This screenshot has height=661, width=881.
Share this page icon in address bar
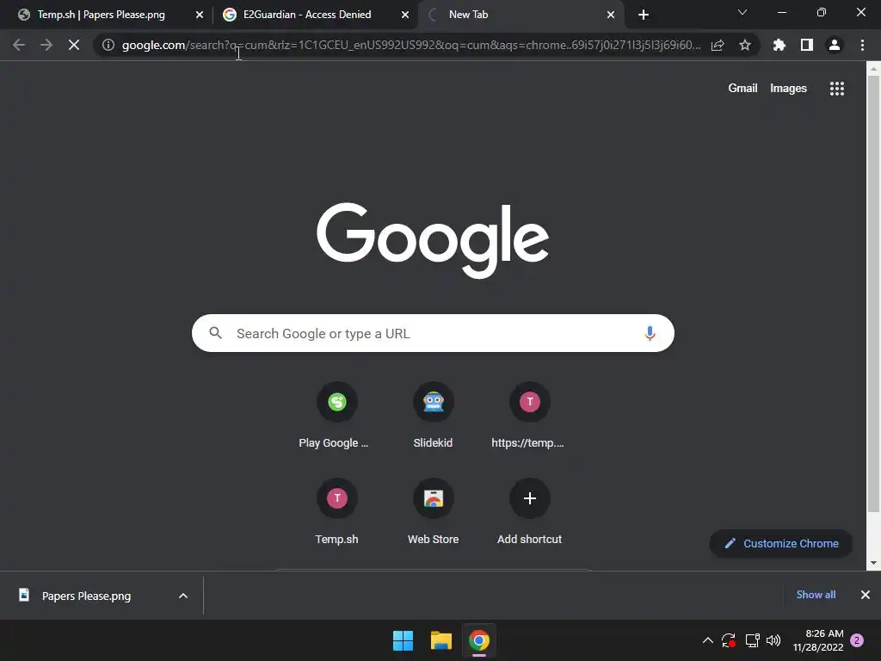tap(718, 45)
